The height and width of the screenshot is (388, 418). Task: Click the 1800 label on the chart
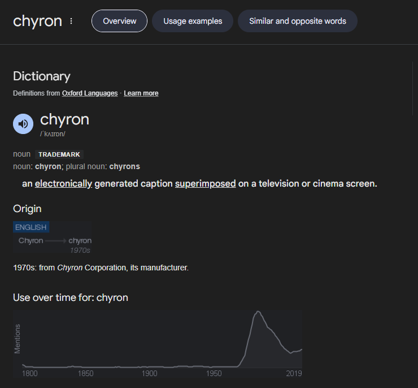(x=29, y=373)
